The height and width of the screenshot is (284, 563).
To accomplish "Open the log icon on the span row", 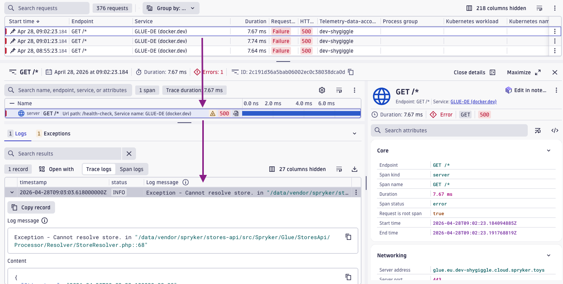I will (x=236, y=113).
